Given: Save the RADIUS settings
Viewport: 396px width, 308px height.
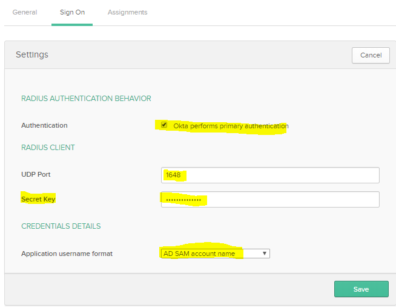Looking at the screenshot, I should [361, 289].
